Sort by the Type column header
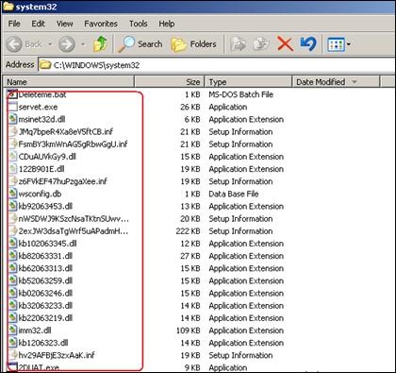 [x=248, y=82]
